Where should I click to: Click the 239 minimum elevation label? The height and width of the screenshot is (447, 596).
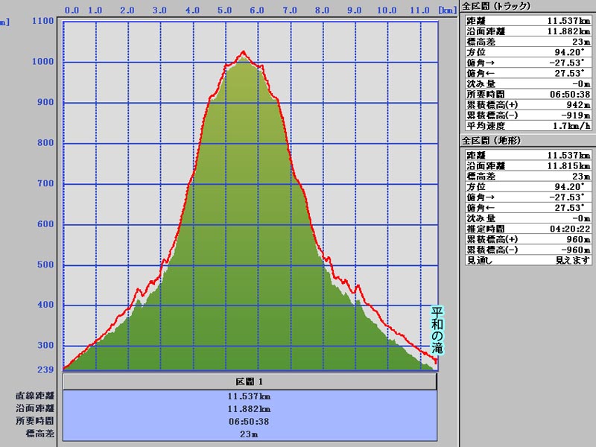point(45,370)
